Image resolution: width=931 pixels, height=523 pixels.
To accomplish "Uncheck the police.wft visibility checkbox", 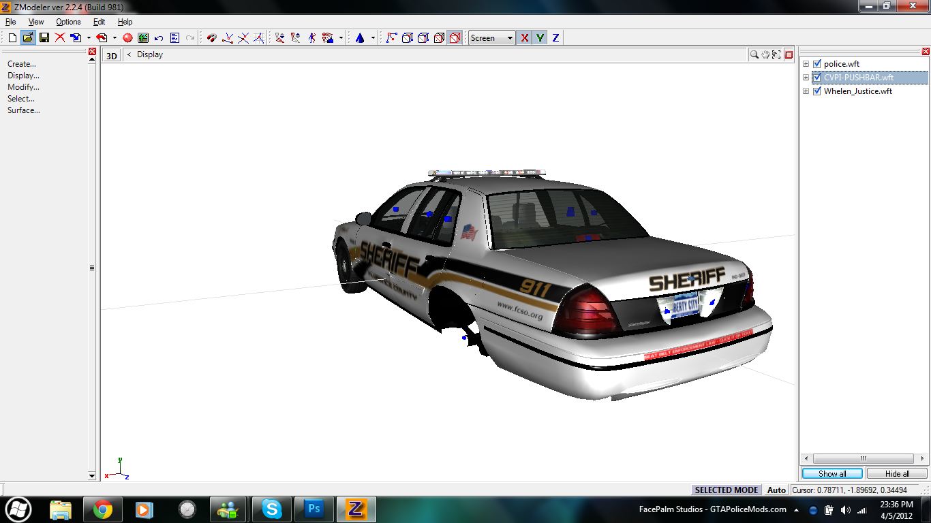I will (817, 64).
